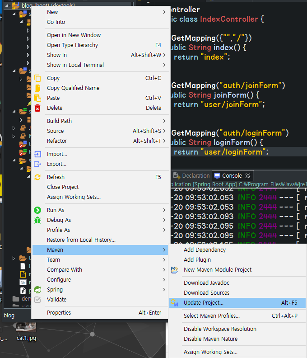Select Go Into
307x358 pixels.
point(101,22)
